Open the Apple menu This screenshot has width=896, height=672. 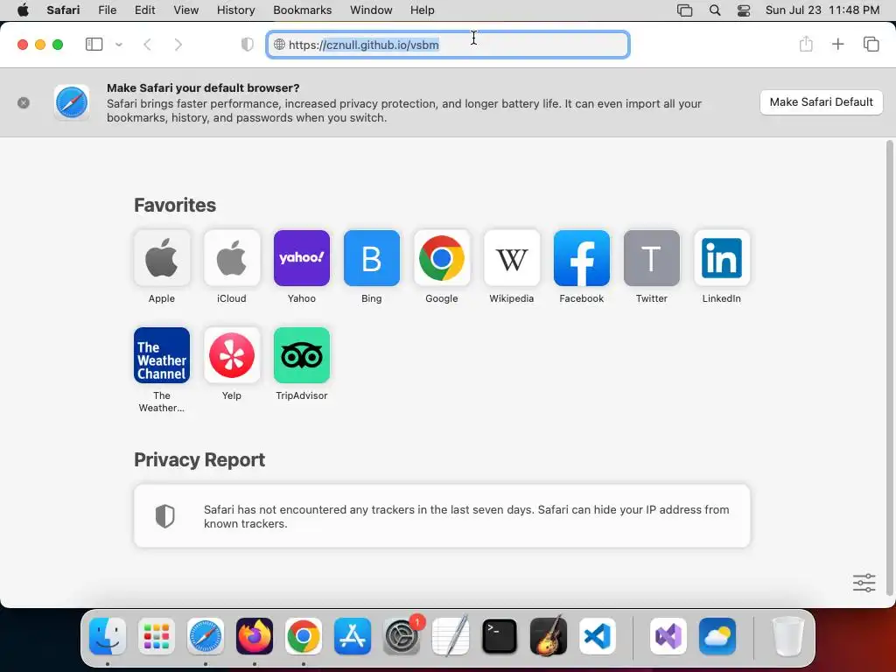point(23,10)
